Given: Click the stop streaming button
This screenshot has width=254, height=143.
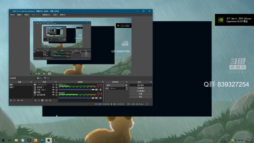Looking at the screenshot, I should pyautogui.click(x=141, y=85).
